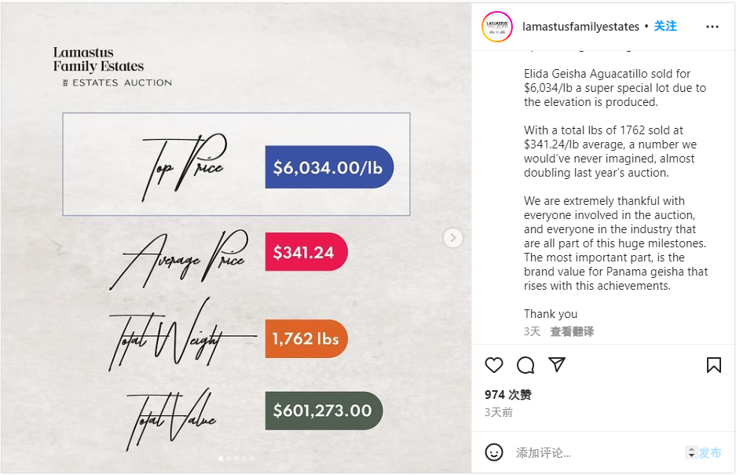Click the stepper arrows beside 发布
This screenshot has height=475, width=736.
(x=691, y=452)
